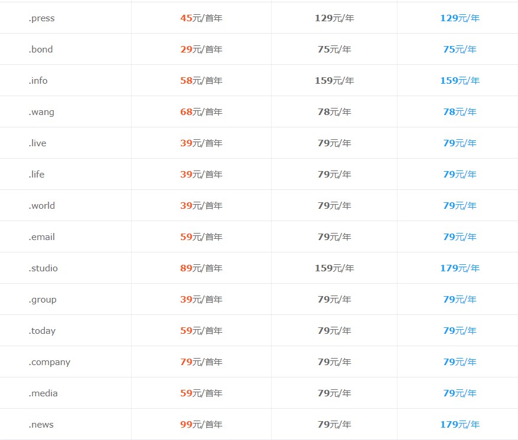Image resolution: width=518 pixels, height=440 pixels.
Task: Select the .wang first-year price 68元
Action: [x=201, y=112]
